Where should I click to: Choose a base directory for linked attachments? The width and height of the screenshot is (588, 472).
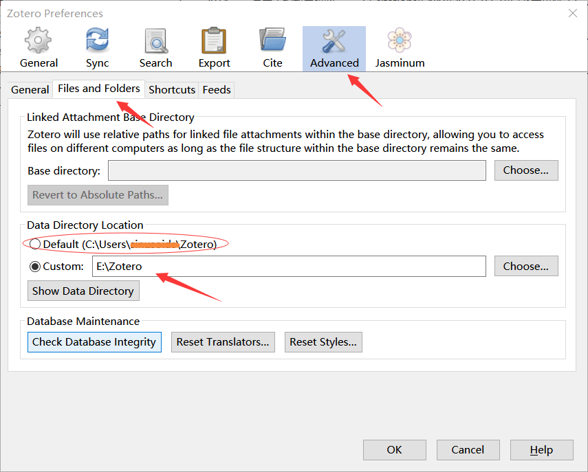tap(526, 170)
